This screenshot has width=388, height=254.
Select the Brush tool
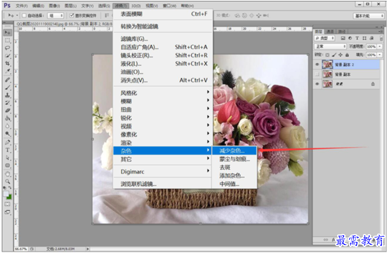[x=8, y=87]
